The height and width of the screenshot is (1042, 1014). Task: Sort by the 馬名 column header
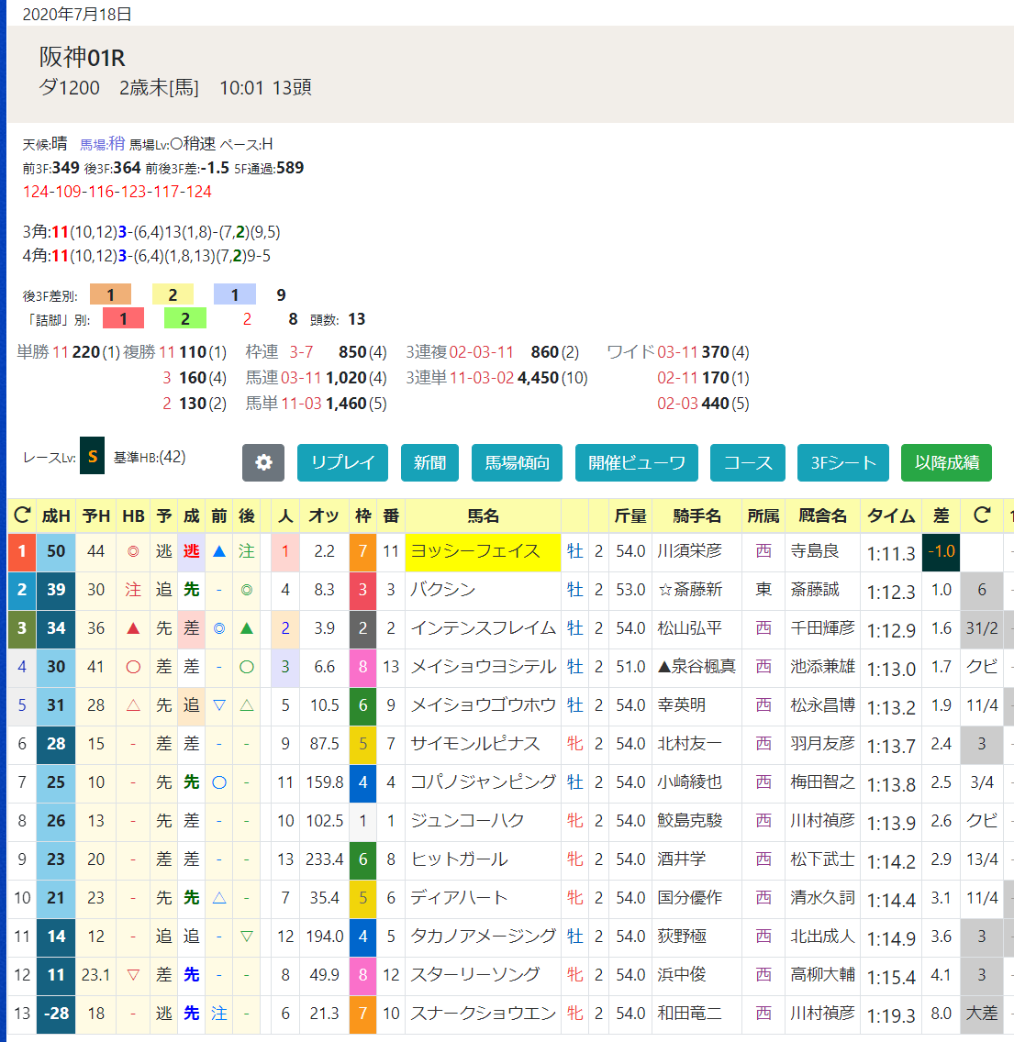click(483, 515)
